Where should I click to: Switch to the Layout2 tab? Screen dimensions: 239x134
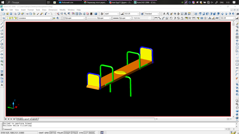35,119
